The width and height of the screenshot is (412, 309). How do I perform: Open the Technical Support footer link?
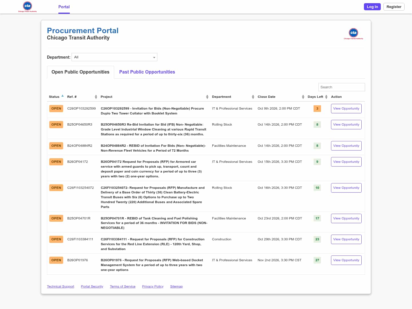pyautogui.click(x=60, y=287)
